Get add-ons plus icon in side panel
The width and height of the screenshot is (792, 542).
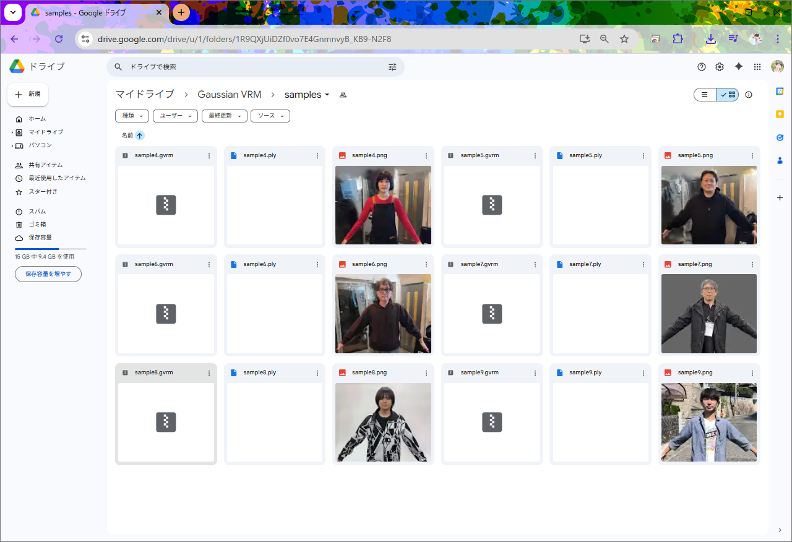(x=780, y=197)
